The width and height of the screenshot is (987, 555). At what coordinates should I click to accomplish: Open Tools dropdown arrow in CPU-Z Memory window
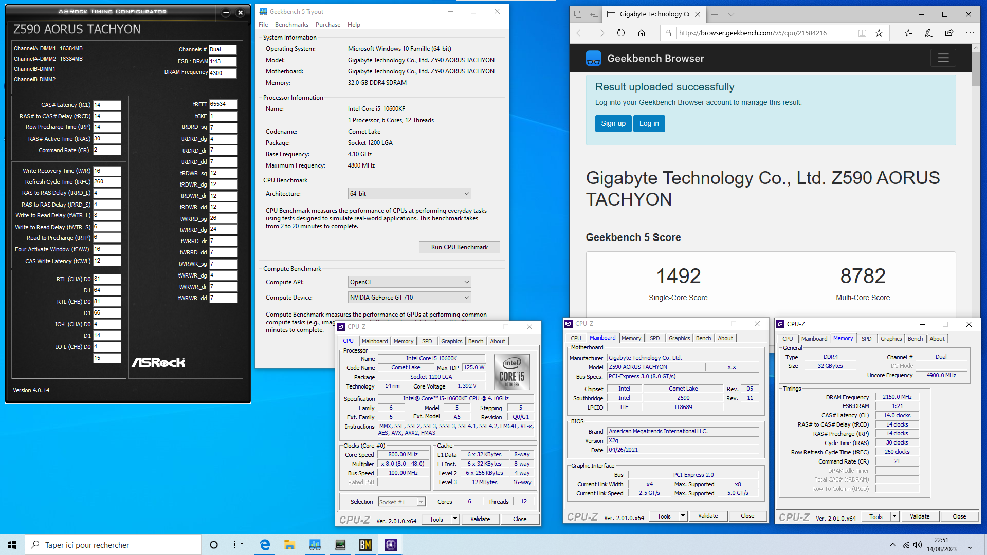[x=894, y=516]
